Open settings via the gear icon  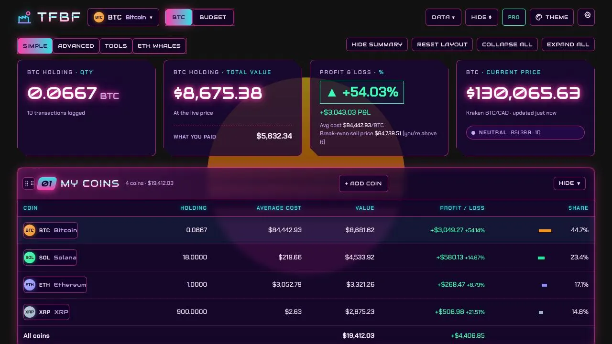pos(588,15)
